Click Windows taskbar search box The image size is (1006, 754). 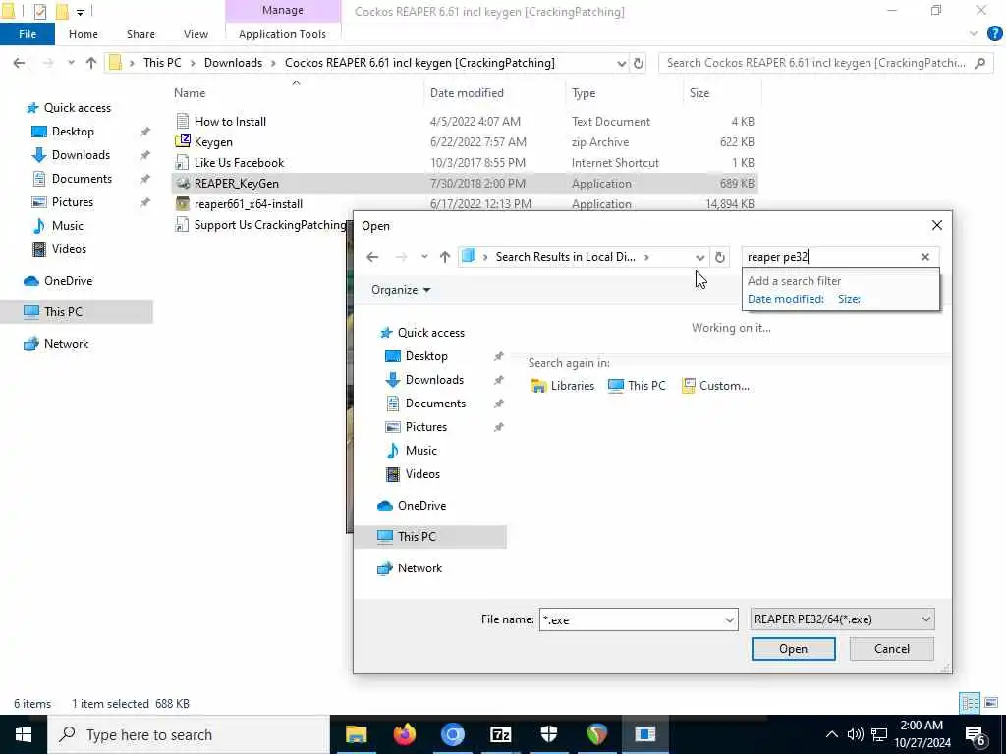(189, 734)
